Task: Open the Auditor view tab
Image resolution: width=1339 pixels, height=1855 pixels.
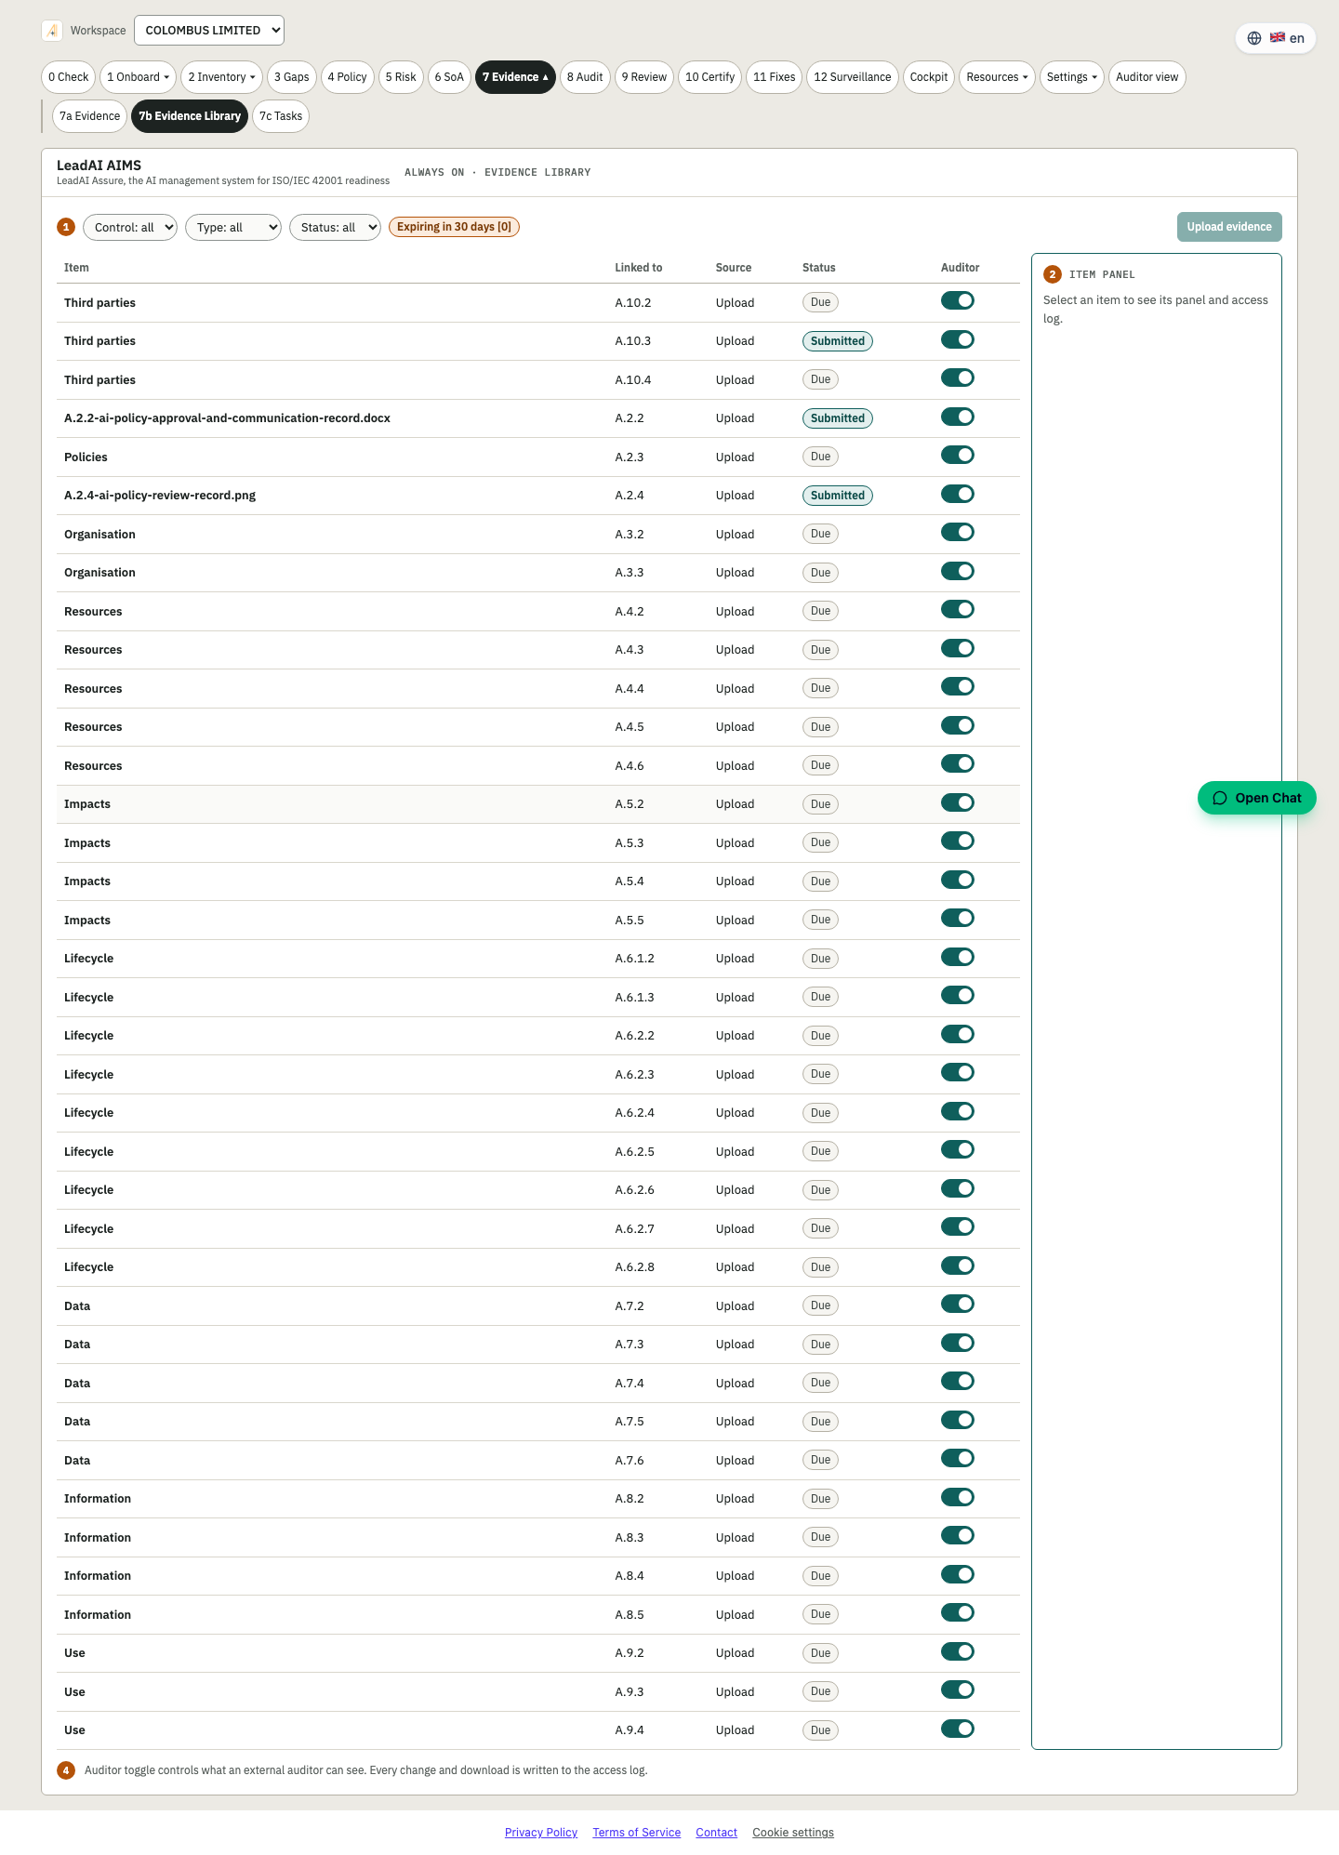Action: point(1147,77)
